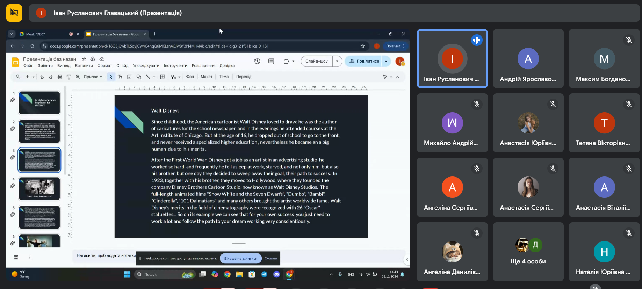Click the add comment toolbar icon
This screenshot has height=289, width=642.
pos(163,77)
